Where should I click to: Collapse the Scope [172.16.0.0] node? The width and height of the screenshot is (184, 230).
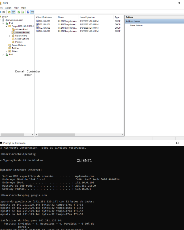tap(6, 26)
